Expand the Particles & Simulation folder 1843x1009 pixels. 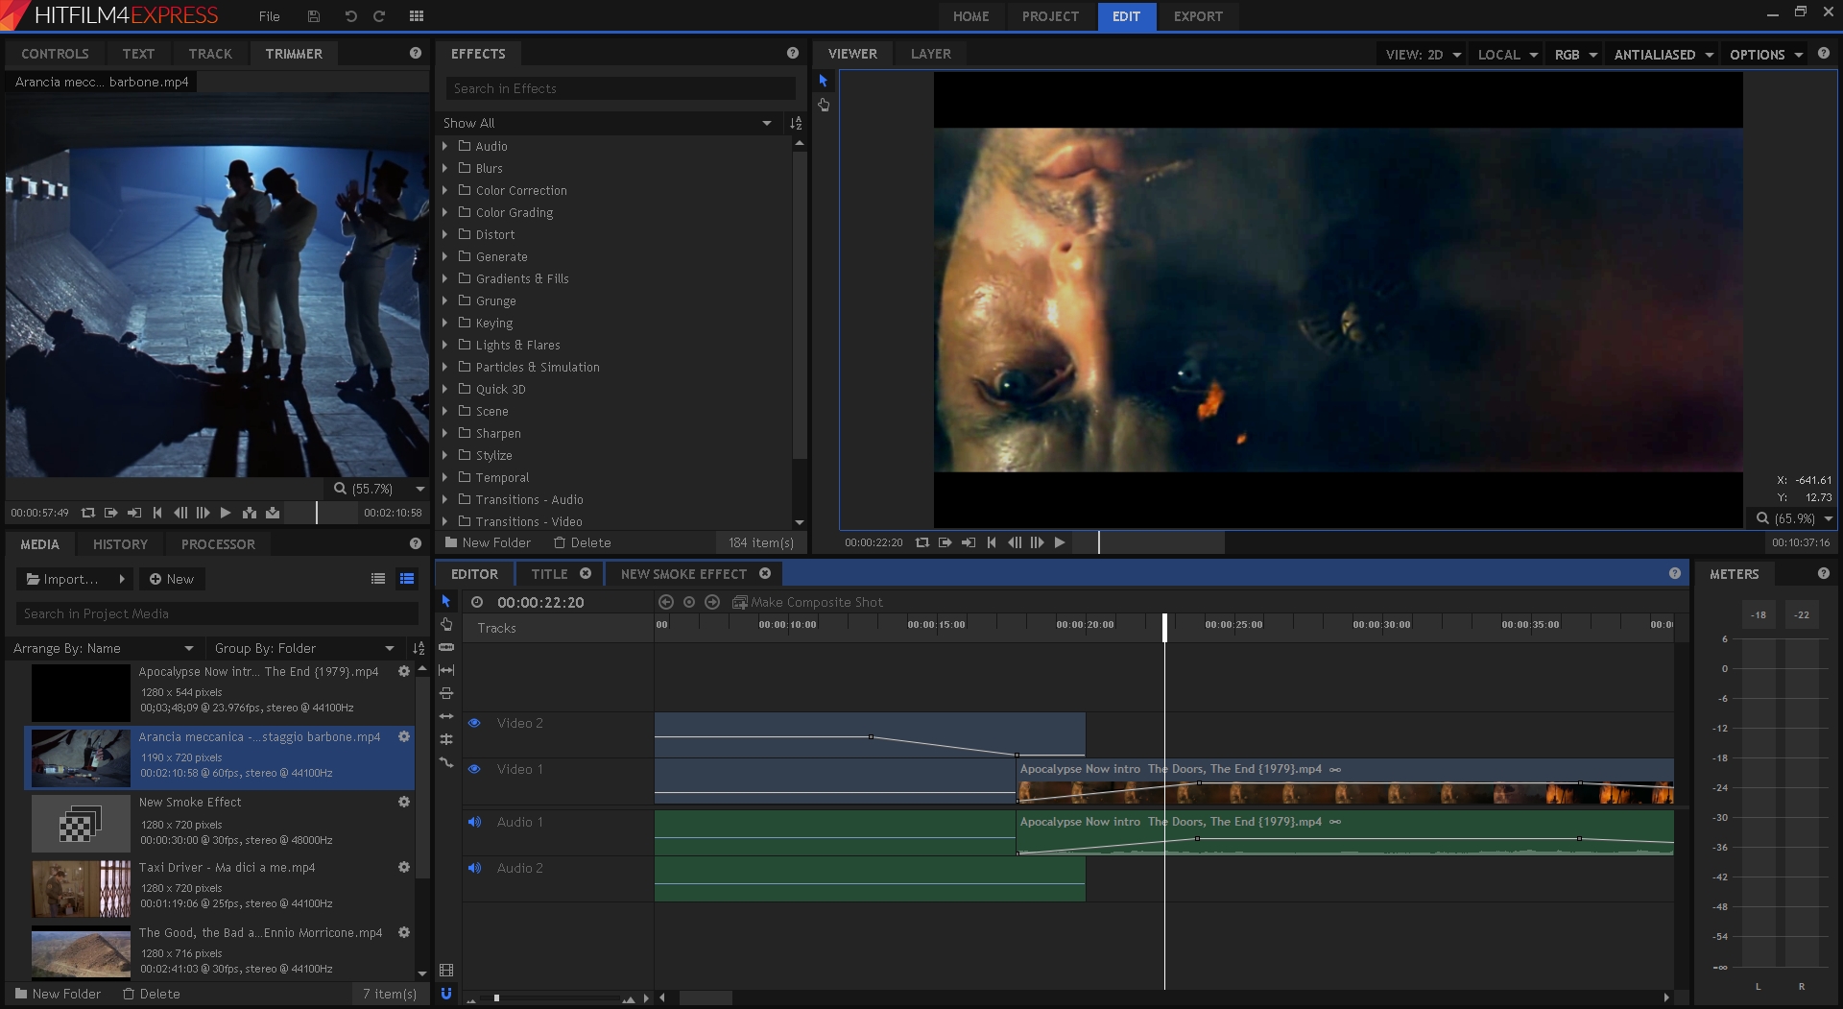pos(444,367)
